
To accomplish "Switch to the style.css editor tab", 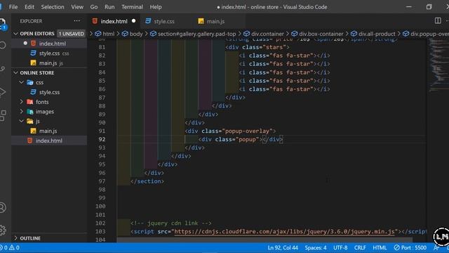I will (x=164, y=21).
